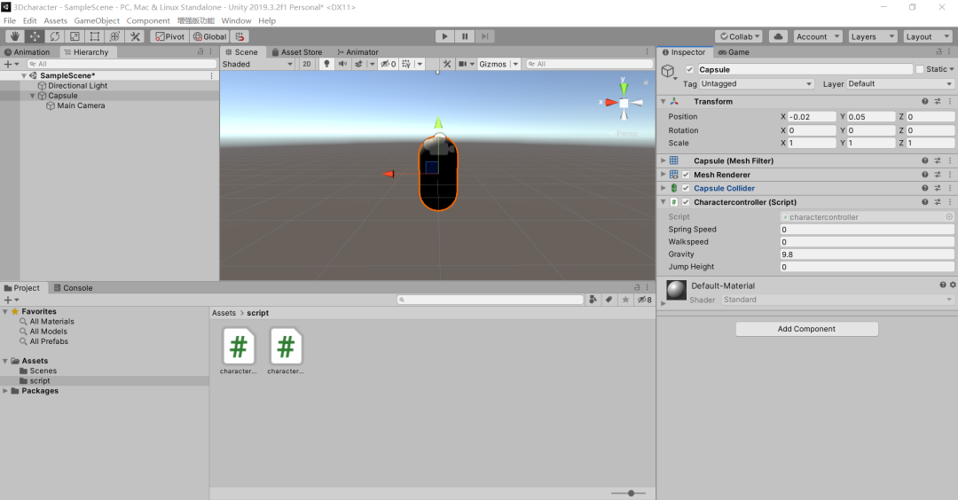Open scene component tools icon
This screenshot has height=500, width=958.
click(x=447, y=64)
